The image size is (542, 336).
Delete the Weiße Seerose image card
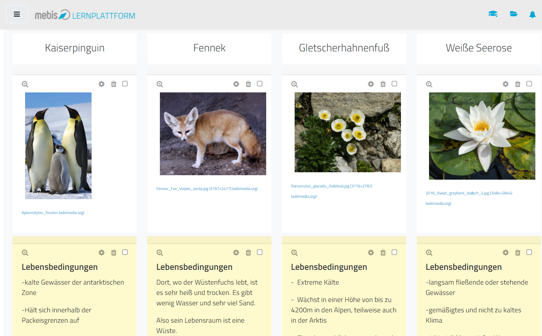click(x=518, y=84)
